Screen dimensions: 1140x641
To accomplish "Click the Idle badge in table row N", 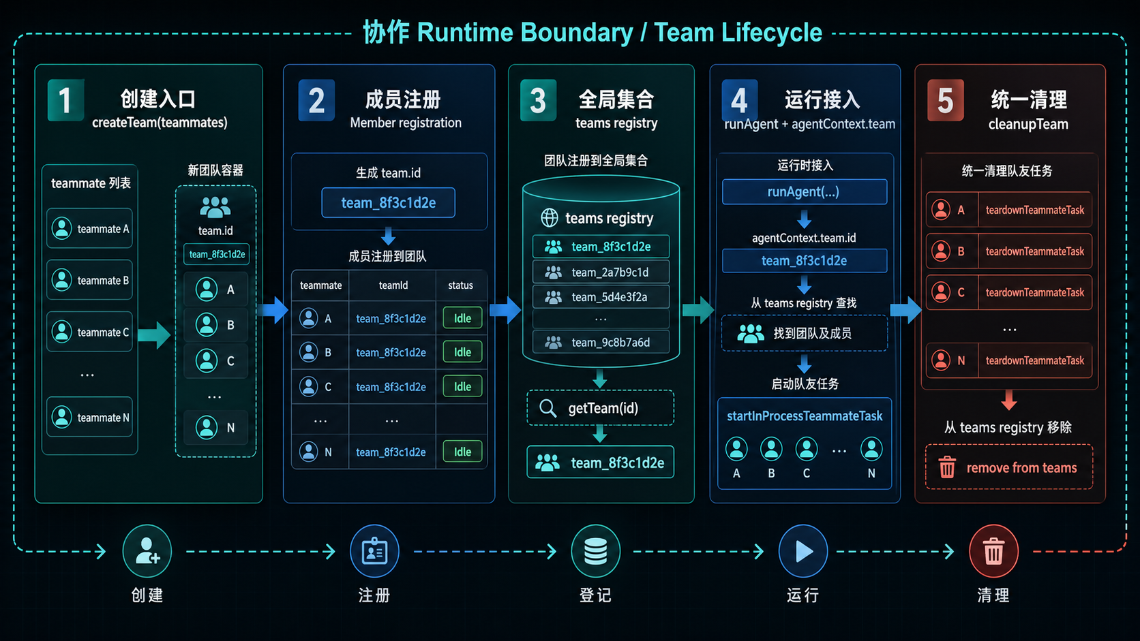I will click(462, 452).
